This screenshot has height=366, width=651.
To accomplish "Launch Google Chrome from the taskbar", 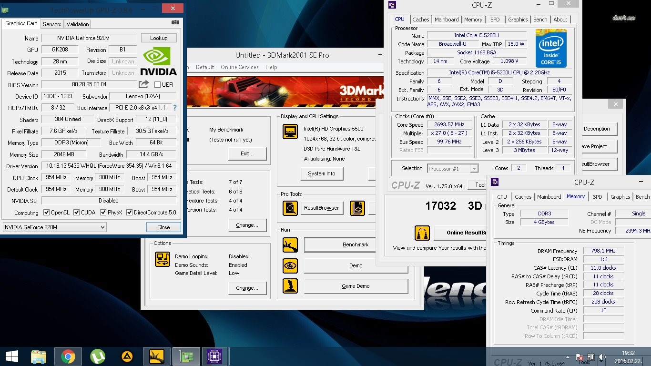I will tap(68, 356).
